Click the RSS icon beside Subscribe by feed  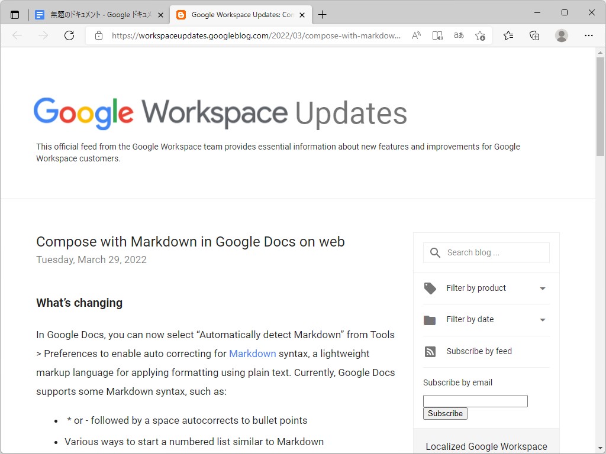(x=430, y=351)
